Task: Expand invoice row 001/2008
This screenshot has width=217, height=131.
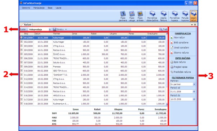Action: 22,38
